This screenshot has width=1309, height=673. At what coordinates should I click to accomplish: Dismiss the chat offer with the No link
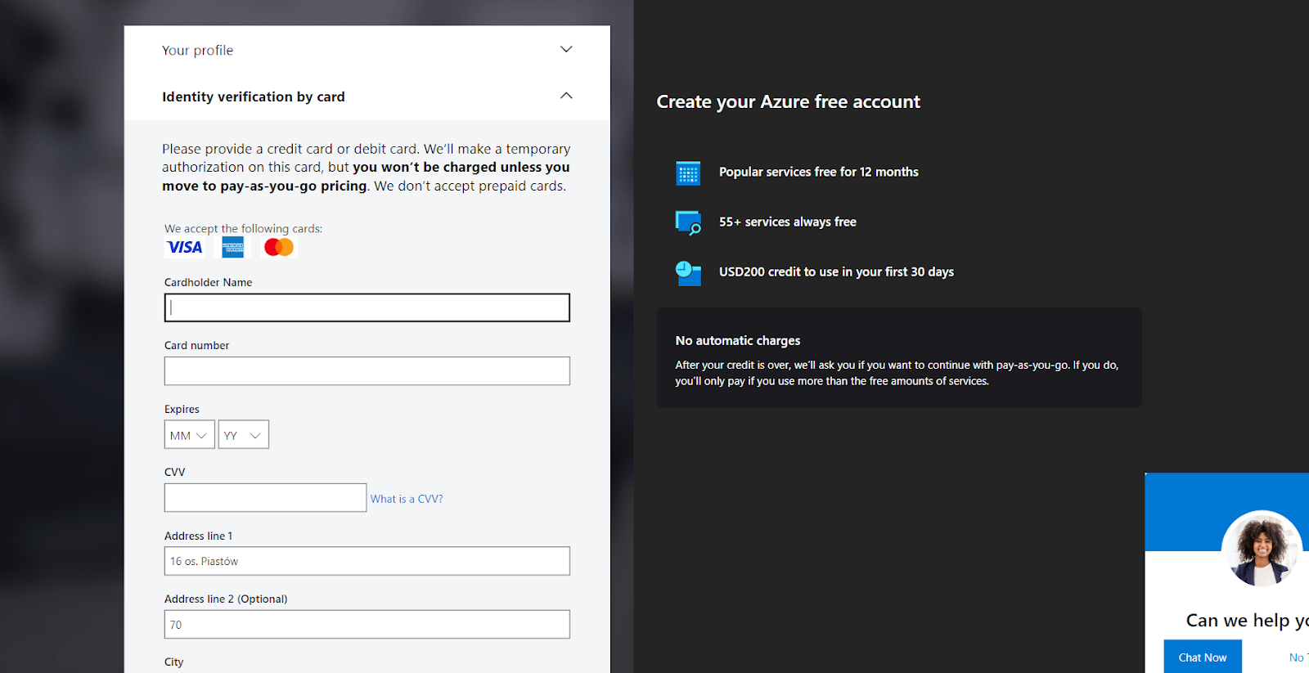pyautogui.click(x=1297, y=657)
